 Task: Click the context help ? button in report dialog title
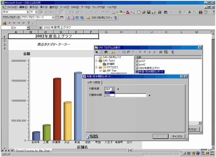[x=182, y=77]
